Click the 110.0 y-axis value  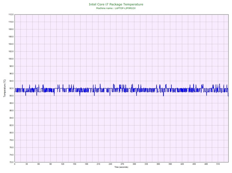(x=11, y=22)
